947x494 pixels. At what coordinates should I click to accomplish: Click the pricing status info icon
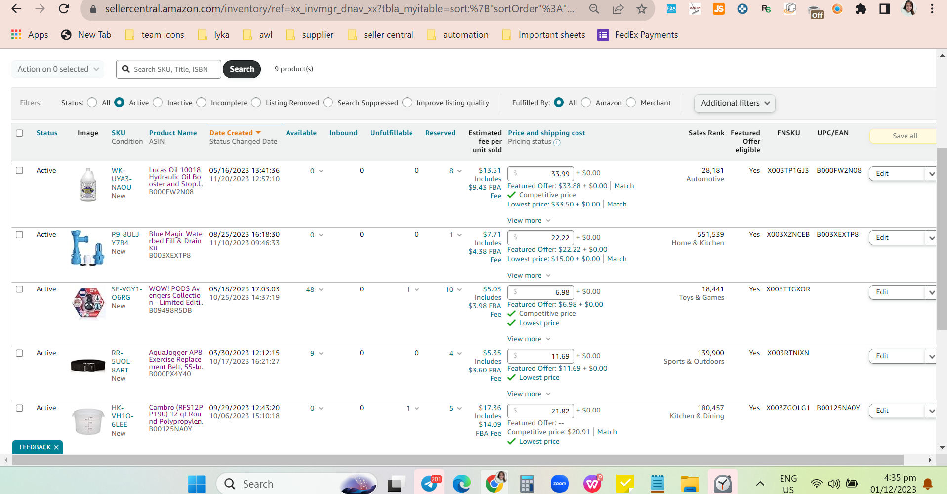(557, 143)
